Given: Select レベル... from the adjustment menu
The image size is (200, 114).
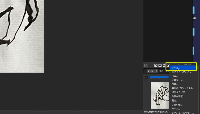Looking at the screenshot, I should point(176,68).
